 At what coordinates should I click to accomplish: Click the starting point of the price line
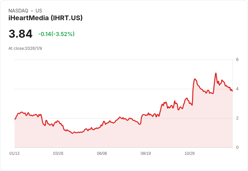(15, 119)
